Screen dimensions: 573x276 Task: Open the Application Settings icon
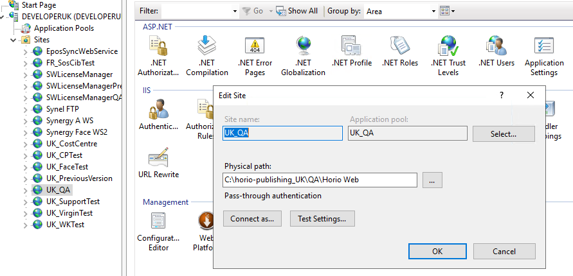tap(544, 46)
